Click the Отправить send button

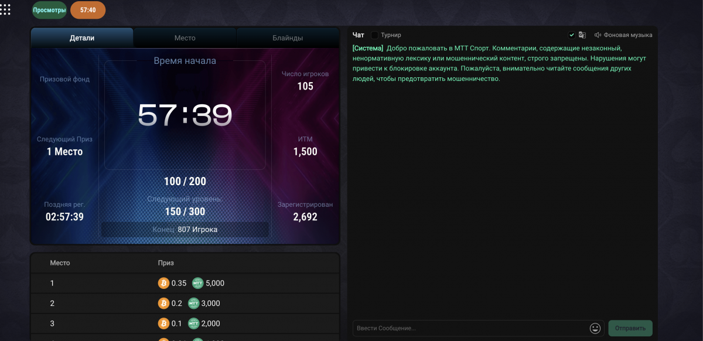tap(630, 328)
